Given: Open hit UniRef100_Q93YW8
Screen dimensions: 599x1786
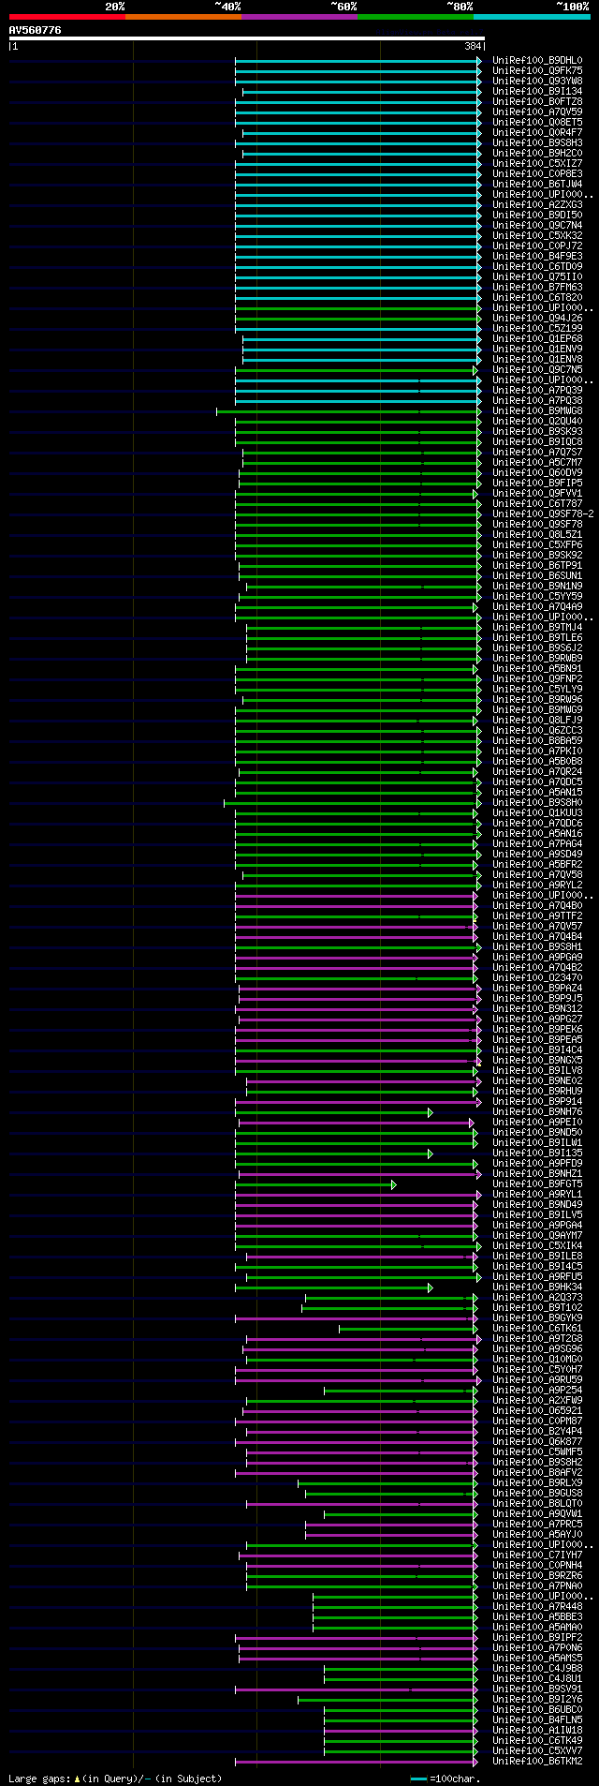Looking at the screenshot, I should tap(537, 82).
